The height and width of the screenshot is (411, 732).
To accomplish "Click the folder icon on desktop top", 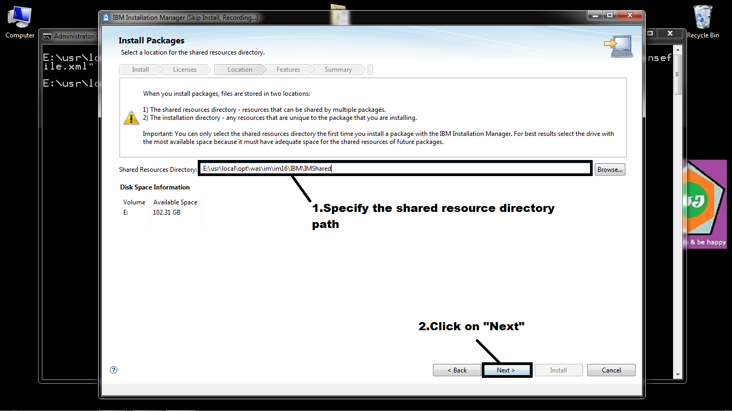I will coord(338,13).
